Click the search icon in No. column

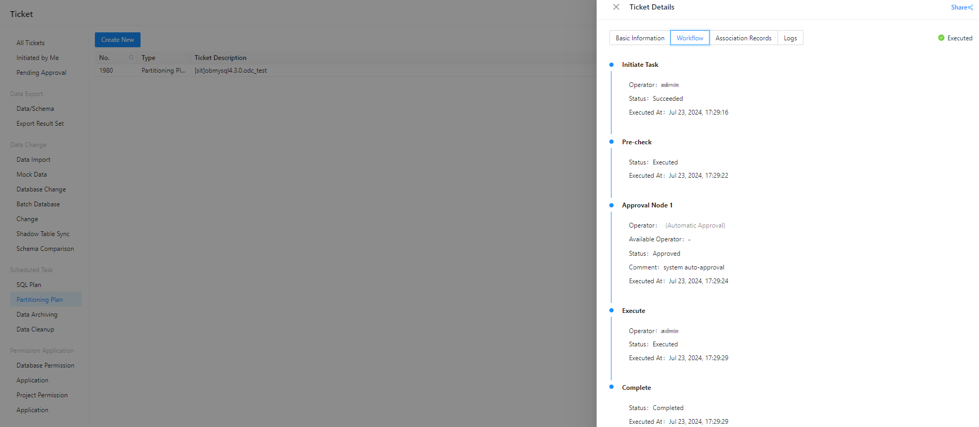pos(131,57)
